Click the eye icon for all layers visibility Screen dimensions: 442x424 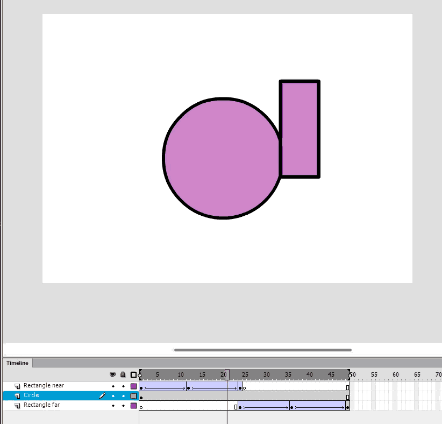[113, 374]
